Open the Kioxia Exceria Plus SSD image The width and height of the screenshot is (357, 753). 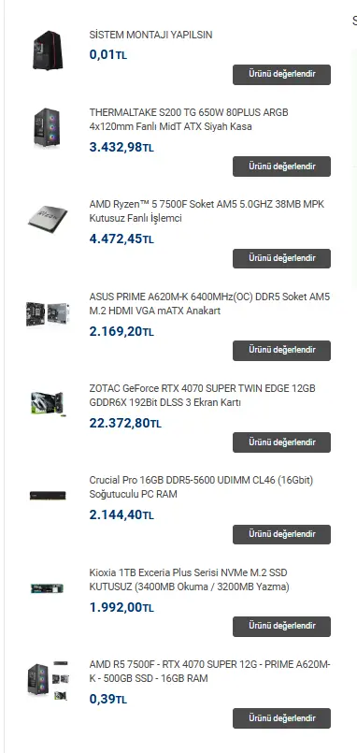(48, 587)
